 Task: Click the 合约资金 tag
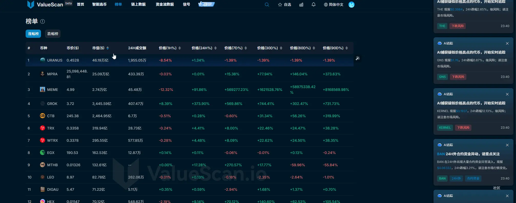pos(473,178)
